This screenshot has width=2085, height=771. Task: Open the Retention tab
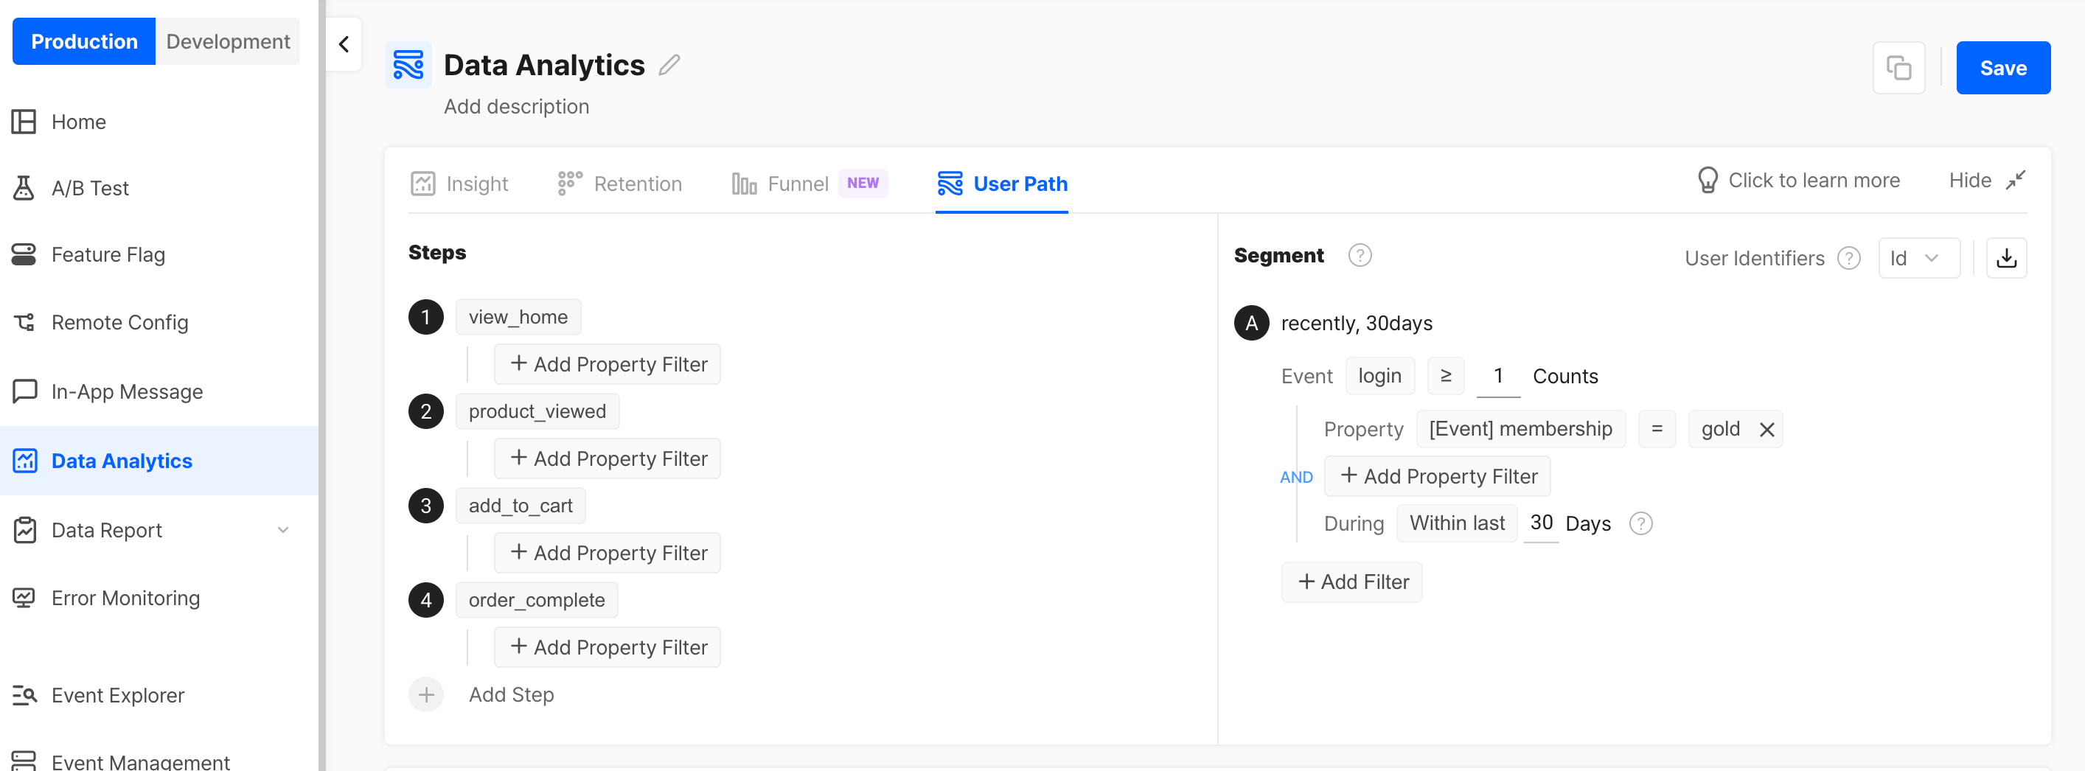[x=619, y=184]
